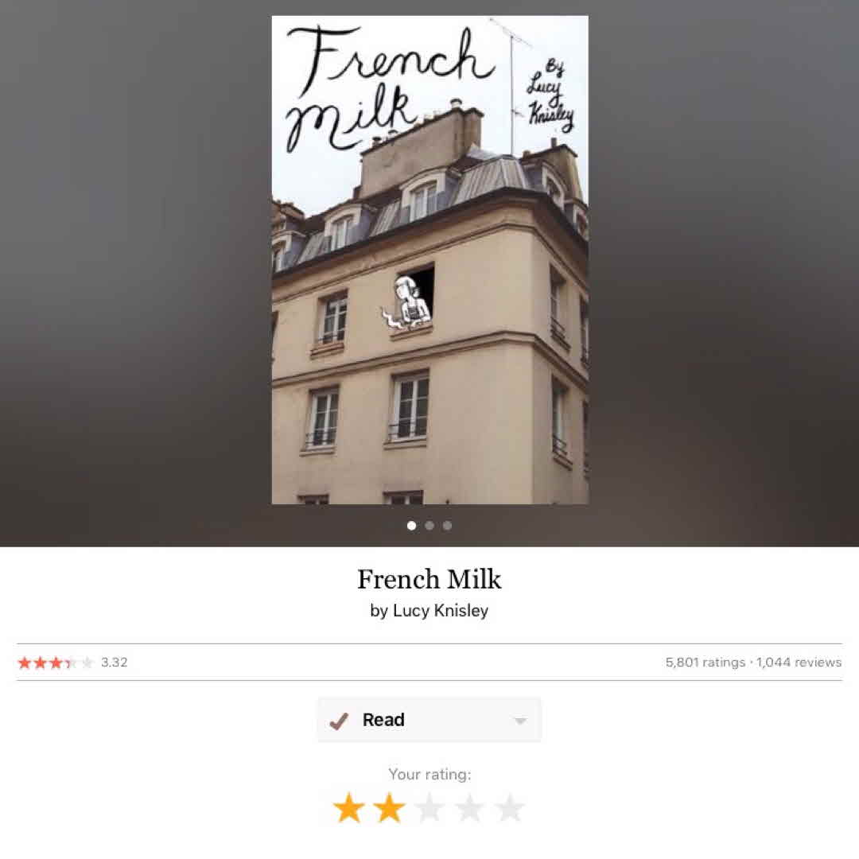Click the 3.32 average rating value
The width and height of the screenshot is (859, 859).
[115, 663]
